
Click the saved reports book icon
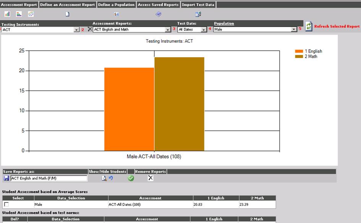point(159,14)
